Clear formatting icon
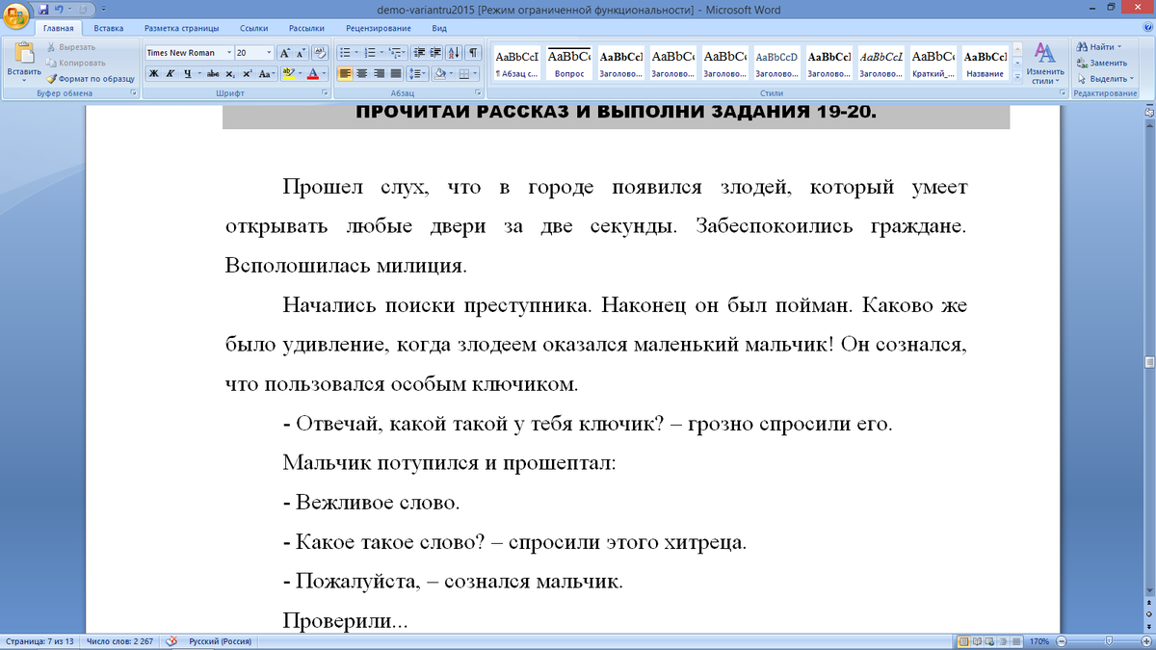The height and width of the screenshot is (650, 1156). click(x=321, y=53)
